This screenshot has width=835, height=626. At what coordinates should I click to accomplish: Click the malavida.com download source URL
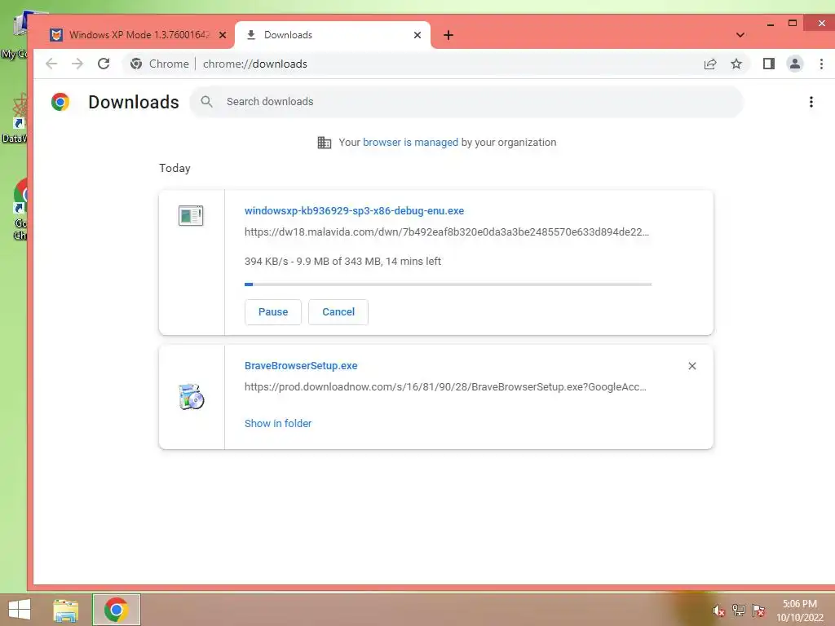(x=446, y=232)
